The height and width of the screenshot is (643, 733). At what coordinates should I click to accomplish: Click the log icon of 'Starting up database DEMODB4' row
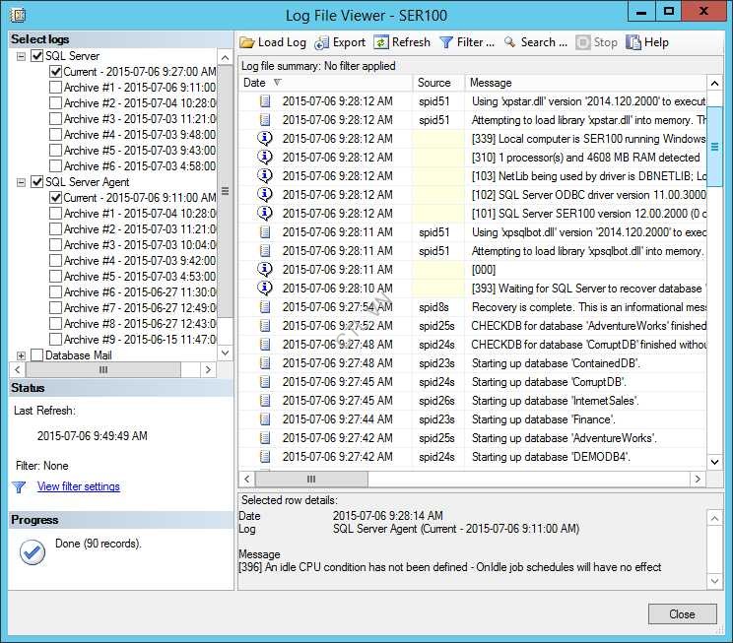pos(265,456)
